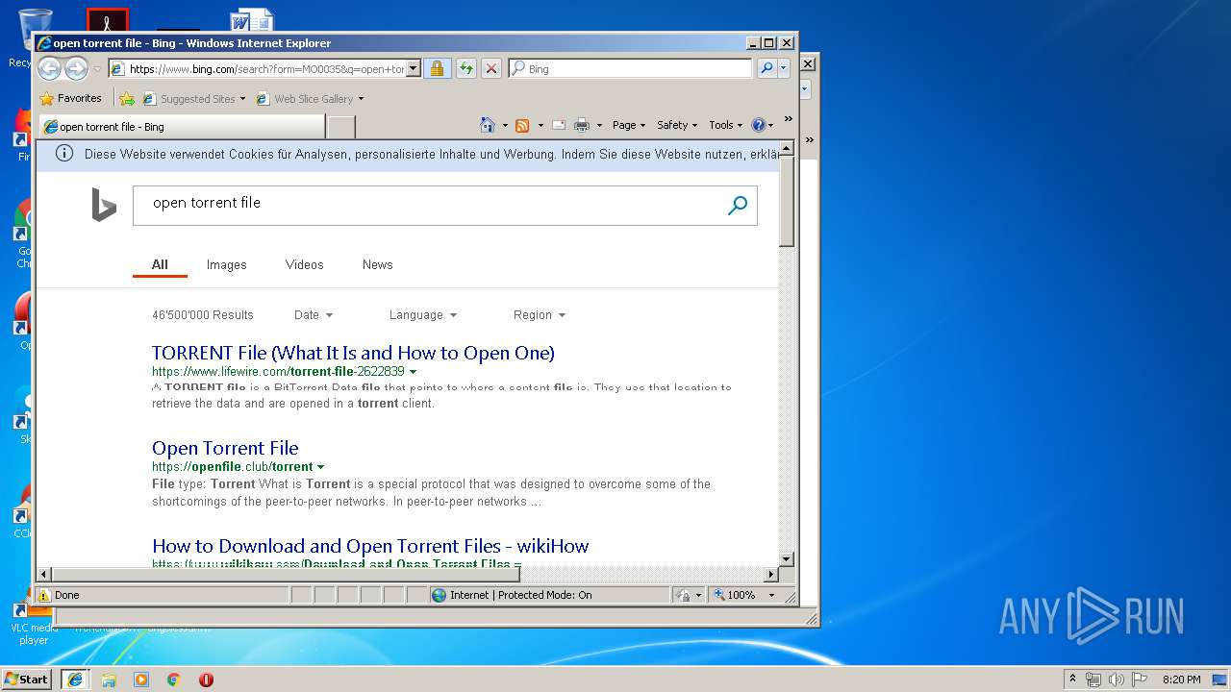Open Windows Explorer from taskbar
The height and width of the screenshot is (692, 1231).
(109, 680)
